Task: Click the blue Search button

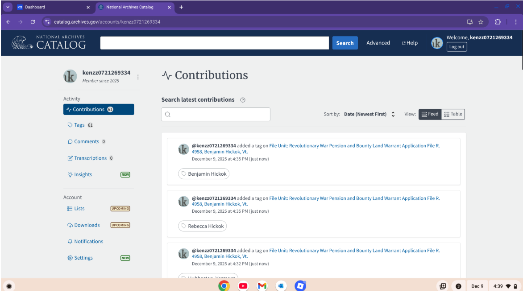Action: point(345,43)
